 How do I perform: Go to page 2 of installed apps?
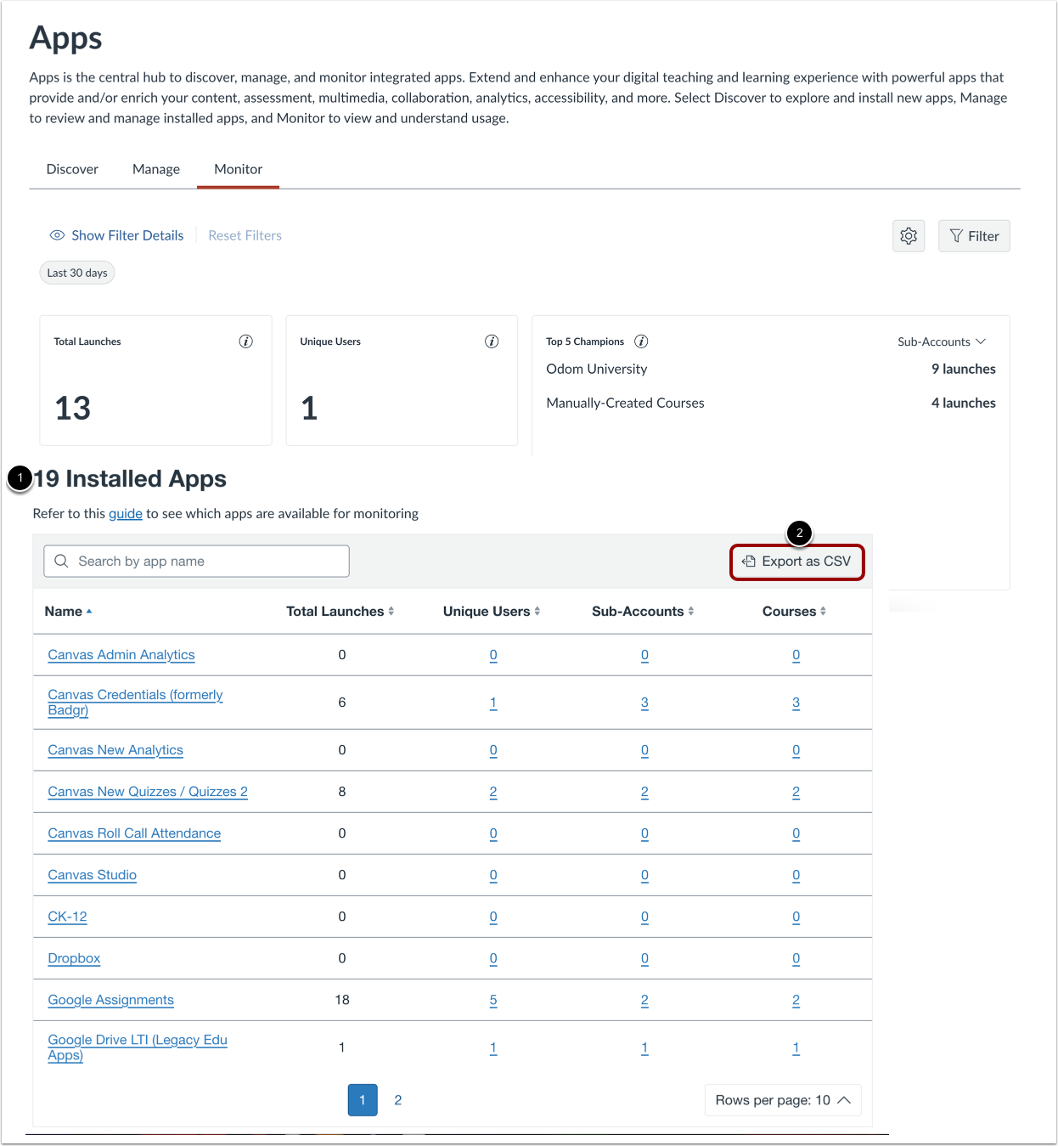(x=397, y=1099)
